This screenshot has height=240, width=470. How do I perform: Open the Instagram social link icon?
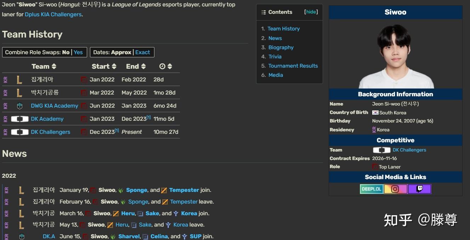tap(395, 189)
